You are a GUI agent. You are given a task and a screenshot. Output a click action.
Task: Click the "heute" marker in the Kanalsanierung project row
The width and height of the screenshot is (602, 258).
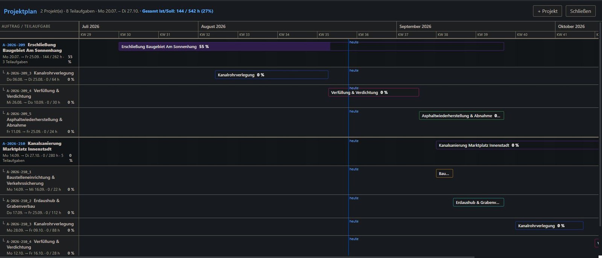(354, 141)
